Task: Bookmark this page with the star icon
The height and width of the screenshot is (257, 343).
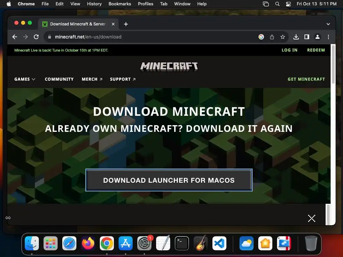Action: tap(283, 37)
